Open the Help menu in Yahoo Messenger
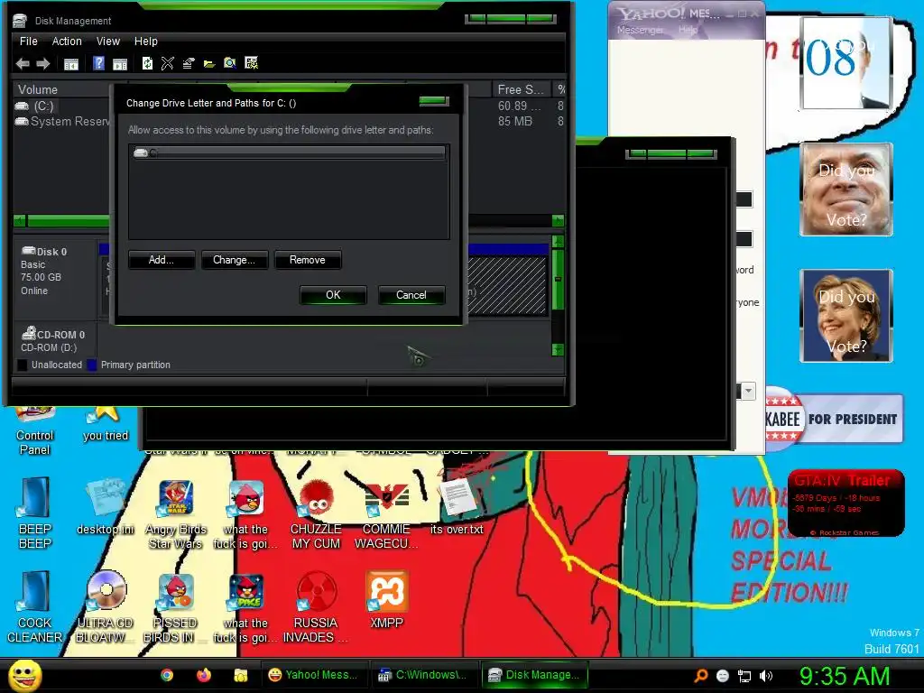The image size is (924, 693). tap(688, 30)
